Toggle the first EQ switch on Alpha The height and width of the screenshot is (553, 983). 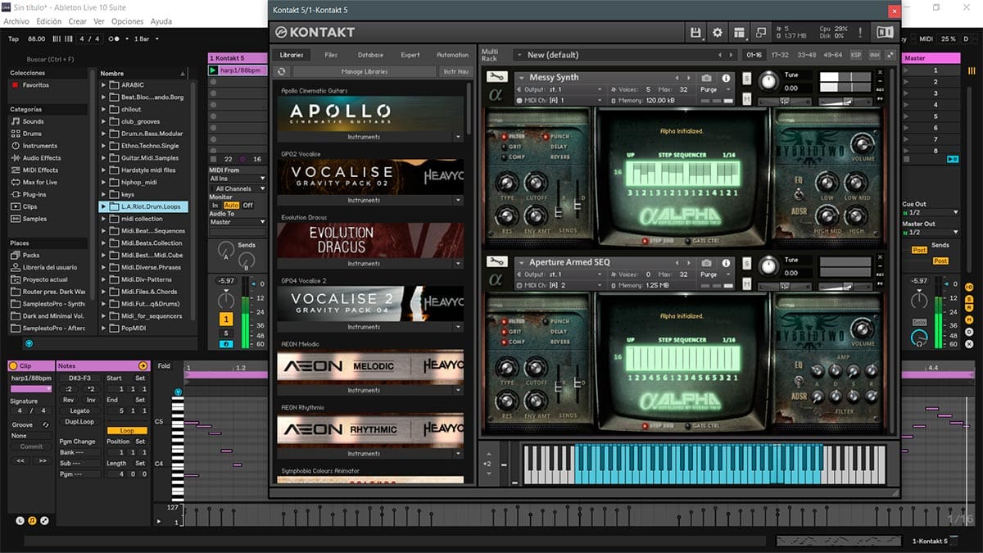(x=800, y=194)
